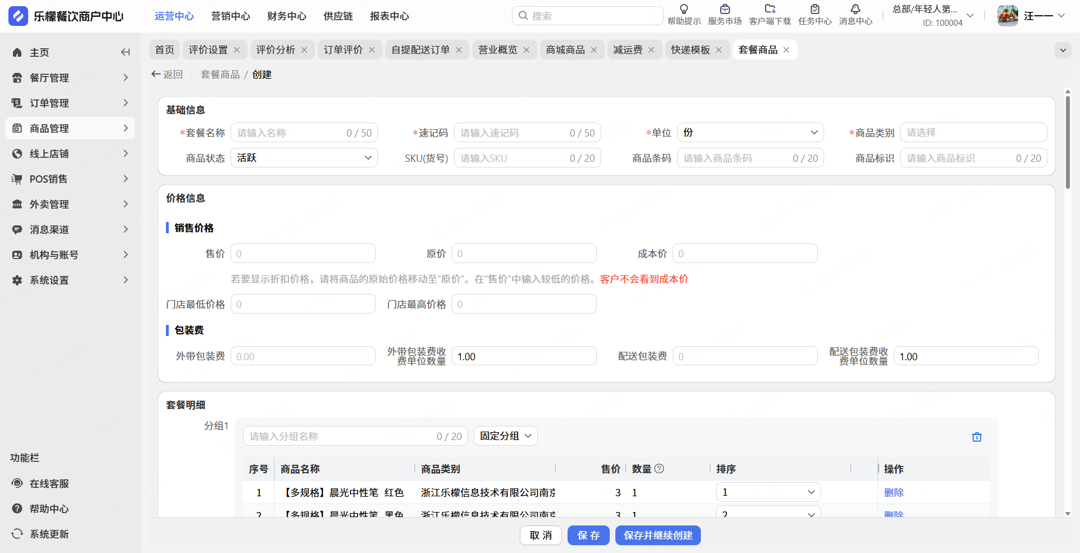Open the 服务市场 icon in header

pyautogui.click(x=724, y=10)
